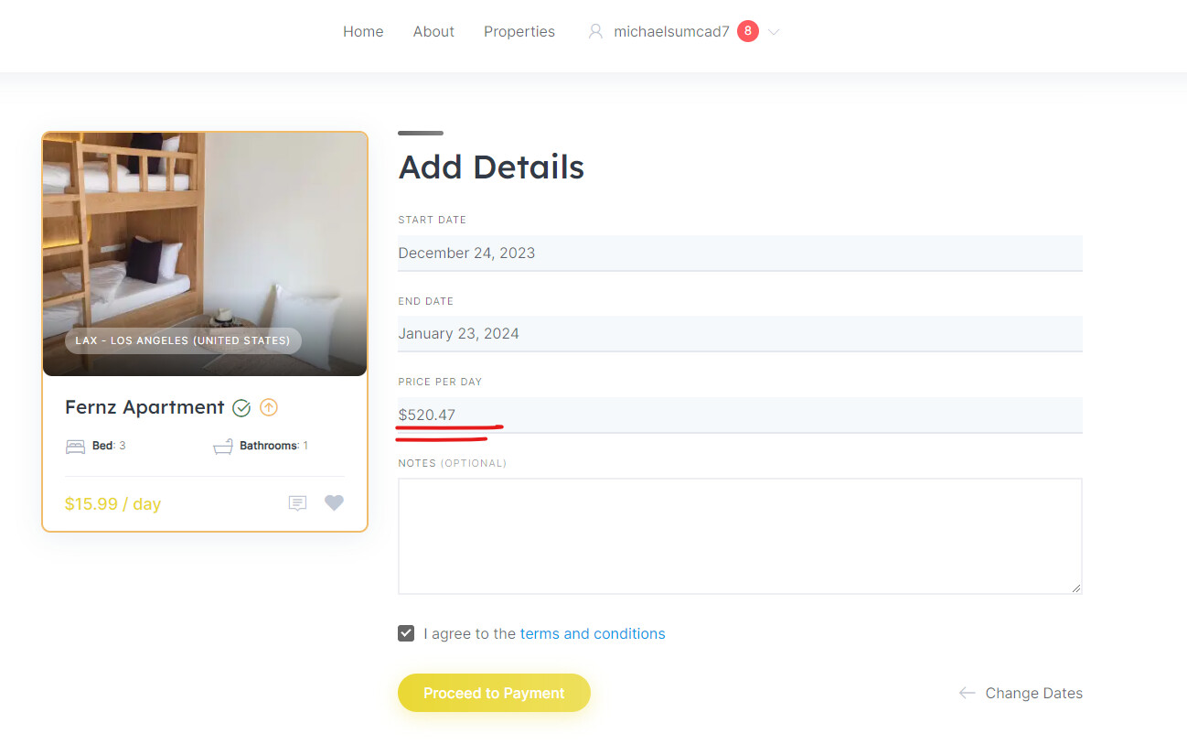Click the Fernz Apartment bunk bed photo
Screen dimensions: 1187x755
click(x=205, y=254)
